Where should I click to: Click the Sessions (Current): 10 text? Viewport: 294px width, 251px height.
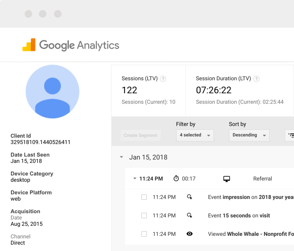(148, 102)
